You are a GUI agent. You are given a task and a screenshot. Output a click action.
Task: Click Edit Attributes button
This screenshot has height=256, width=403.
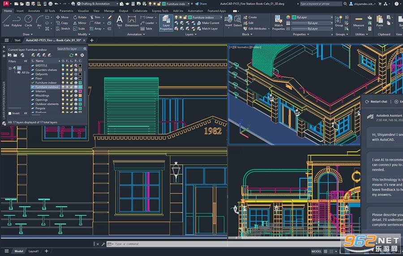pos(255,29)
